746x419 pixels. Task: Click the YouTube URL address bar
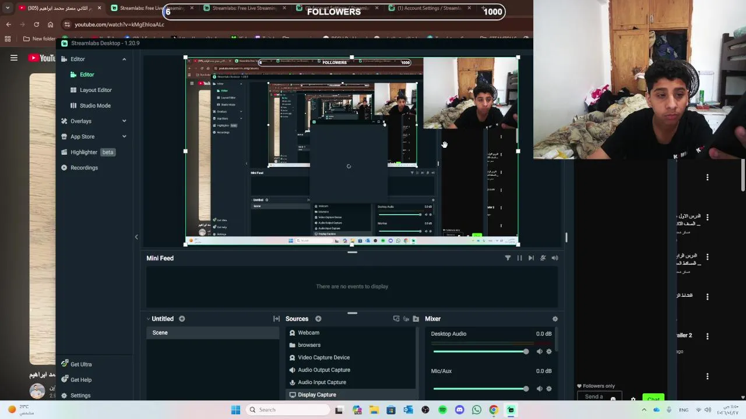(x=119, y=24)
